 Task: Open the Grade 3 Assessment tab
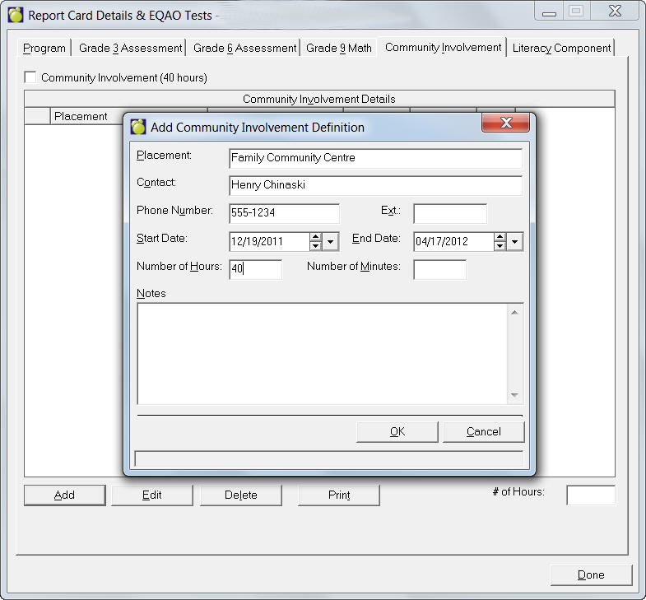tap(130, 49)
